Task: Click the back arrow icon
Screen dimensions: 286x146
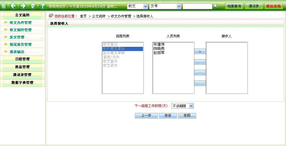Action: click(13, 6)
